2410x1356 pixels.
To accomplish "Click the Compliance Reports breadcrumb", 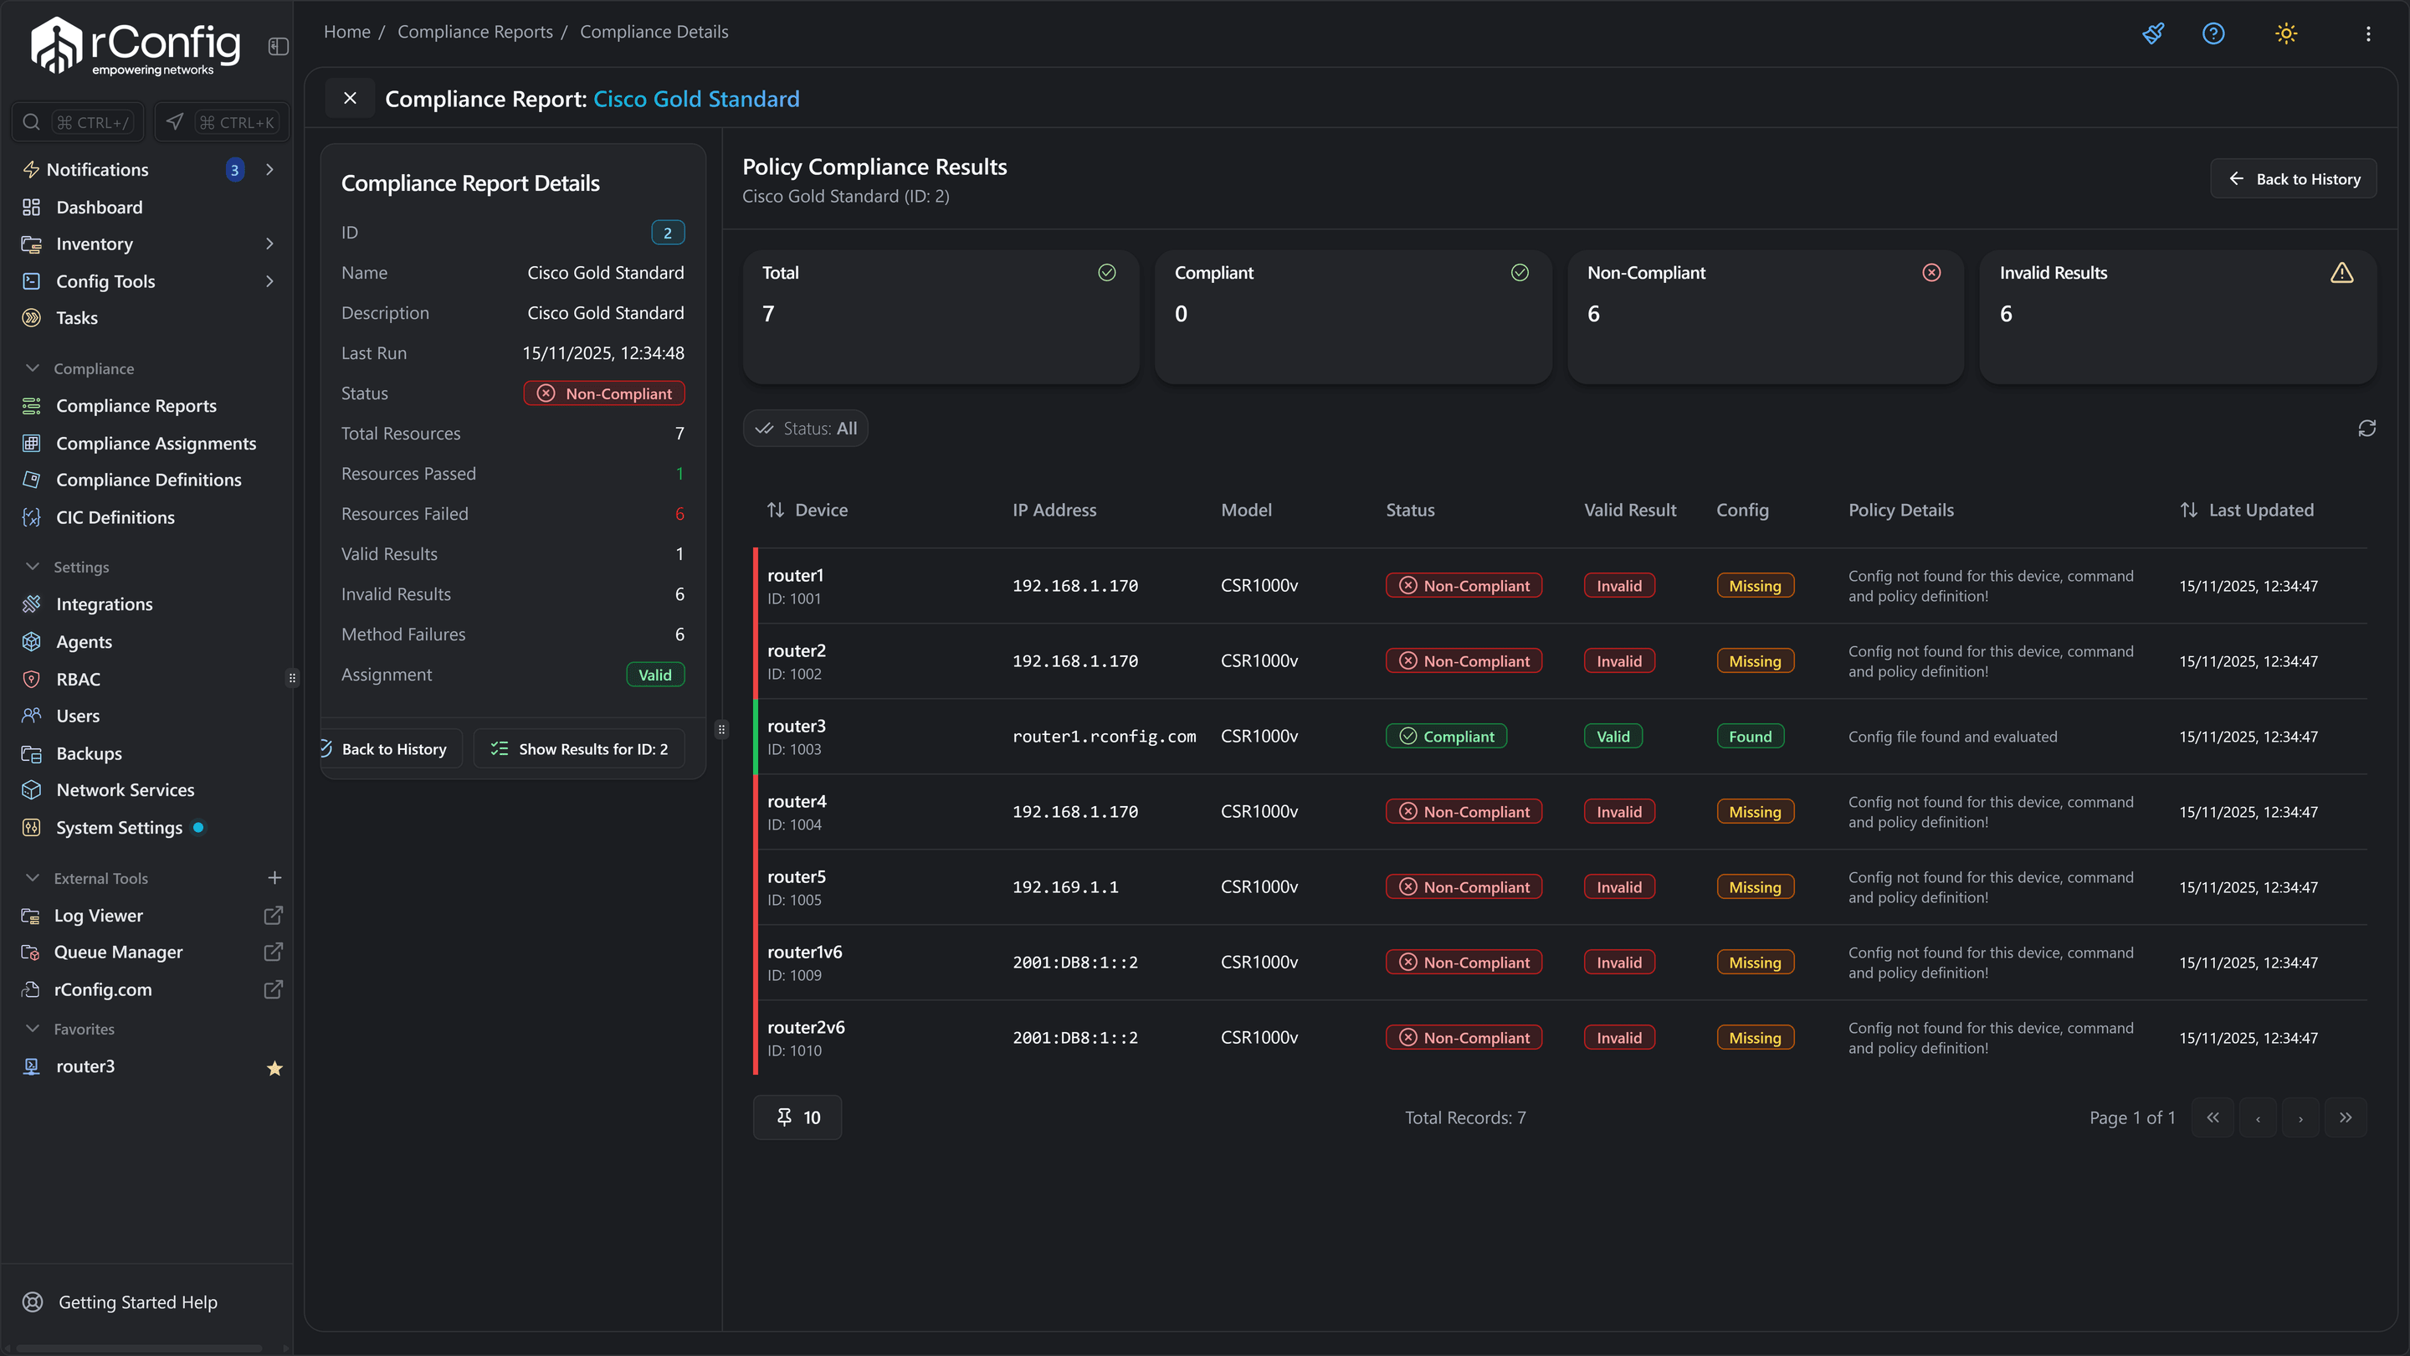I will (x=475, y=31).
